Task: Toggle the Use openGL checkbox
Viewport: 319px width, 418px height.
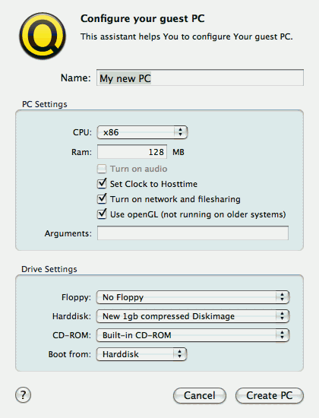Action: tap(102, 214)
